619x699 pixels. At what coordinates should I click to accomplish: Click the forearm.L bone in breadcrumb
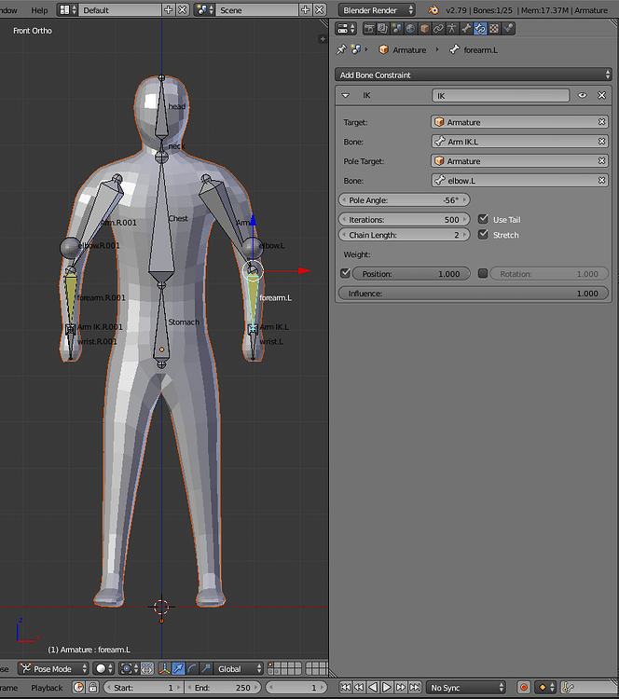(474, 50)
